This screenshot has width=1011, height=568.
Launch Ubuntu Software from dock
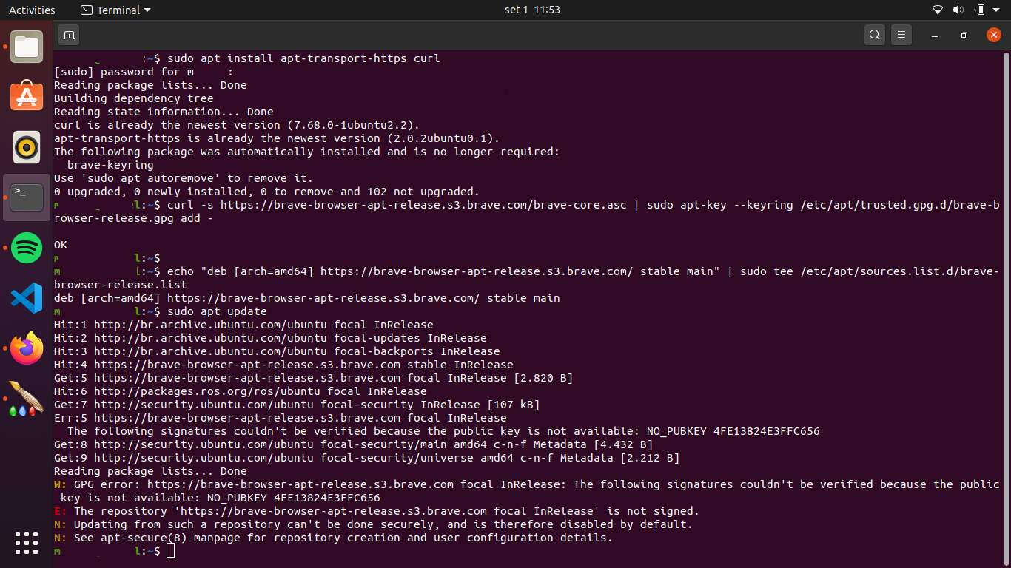tap(27, 97)
